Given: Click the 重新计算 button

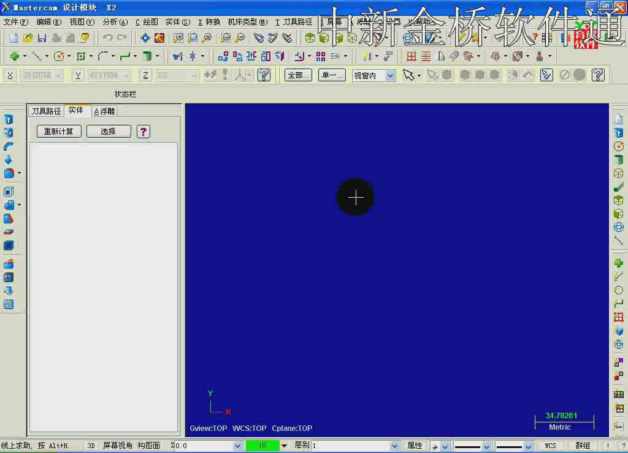Looking at the screenshot, I should [59, 131].
